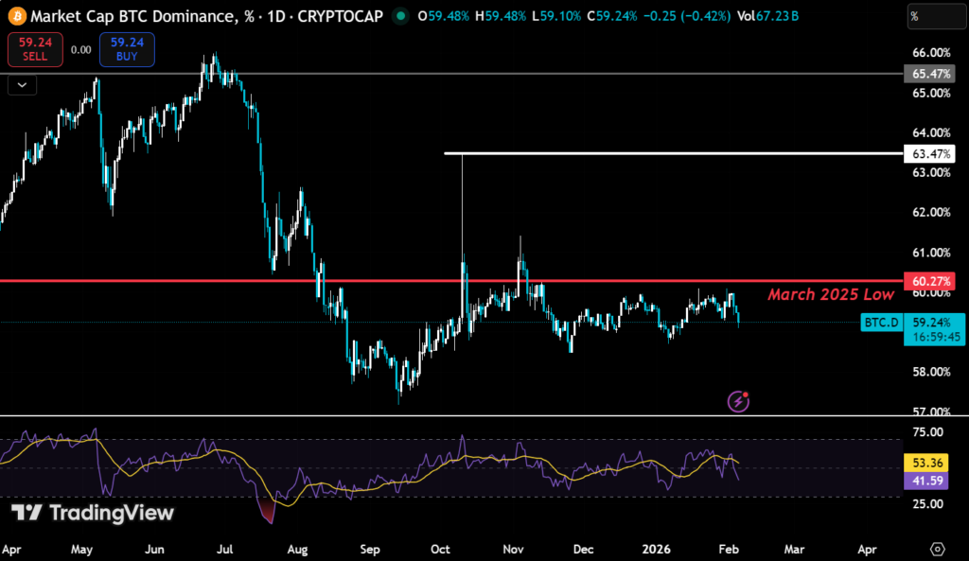This screenshot has width=969, height=561.
Task: Select the 2026 label on the time axis
Action: 659,549
